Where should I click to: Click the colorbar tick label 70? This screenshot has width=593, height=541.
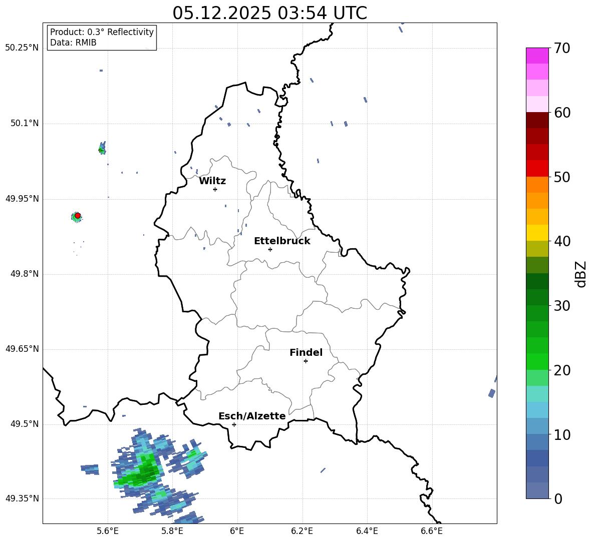tap(562, 49)
